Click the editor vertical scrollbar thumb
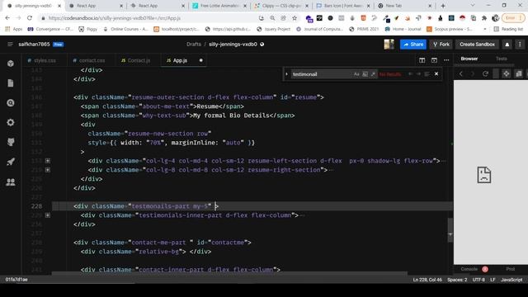This screenshot has width=528, height=297. [x=450, y=230]
